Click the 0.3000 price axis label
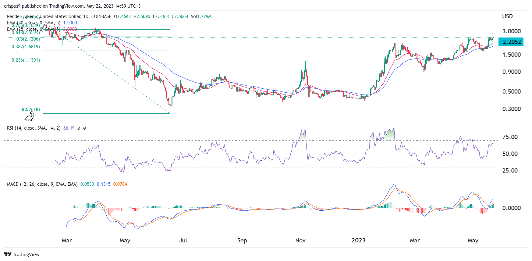Viewport: 532px width, 261px height. point(512,109)
